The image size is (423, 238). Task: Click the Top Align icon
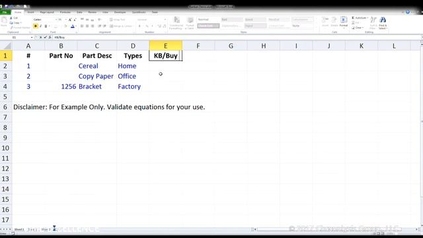82,20
